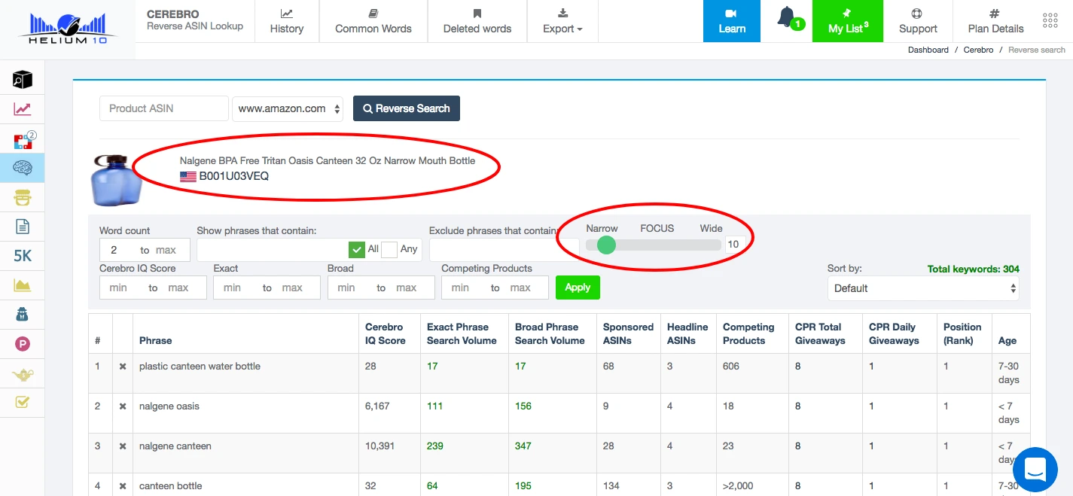This screenshot has height=496, width=1073.
Task: Select the Cerebro brain icon in sidebar
Action: coord(23,169)
